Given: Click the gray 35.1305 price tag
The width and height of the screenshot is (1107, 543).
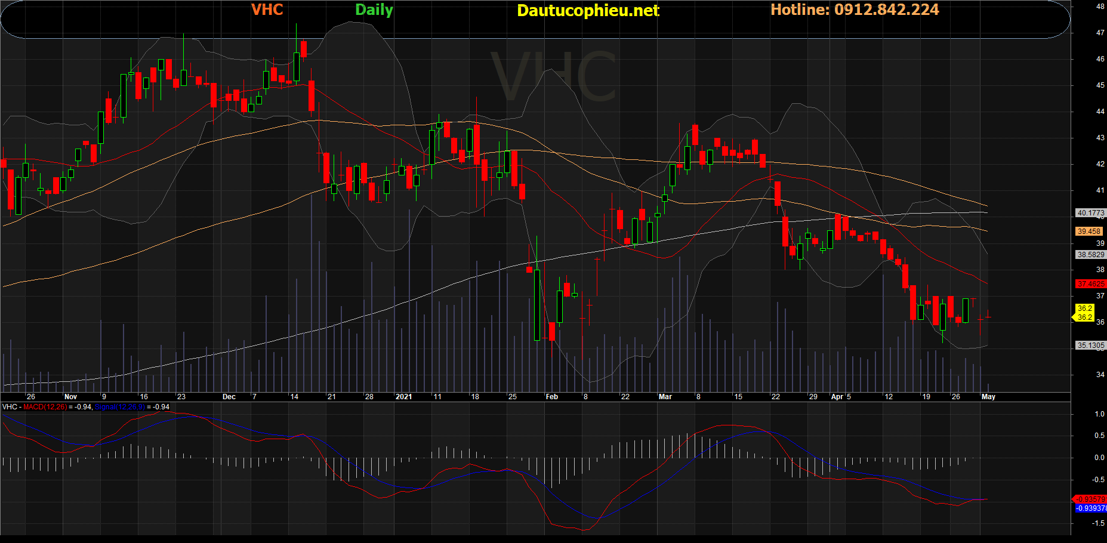Looking at the screenshot, I should pos(1091,345).
